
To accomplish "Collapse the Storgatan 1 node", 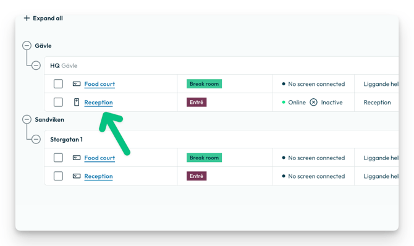I will pyautogui.click(x=36, y=139).
